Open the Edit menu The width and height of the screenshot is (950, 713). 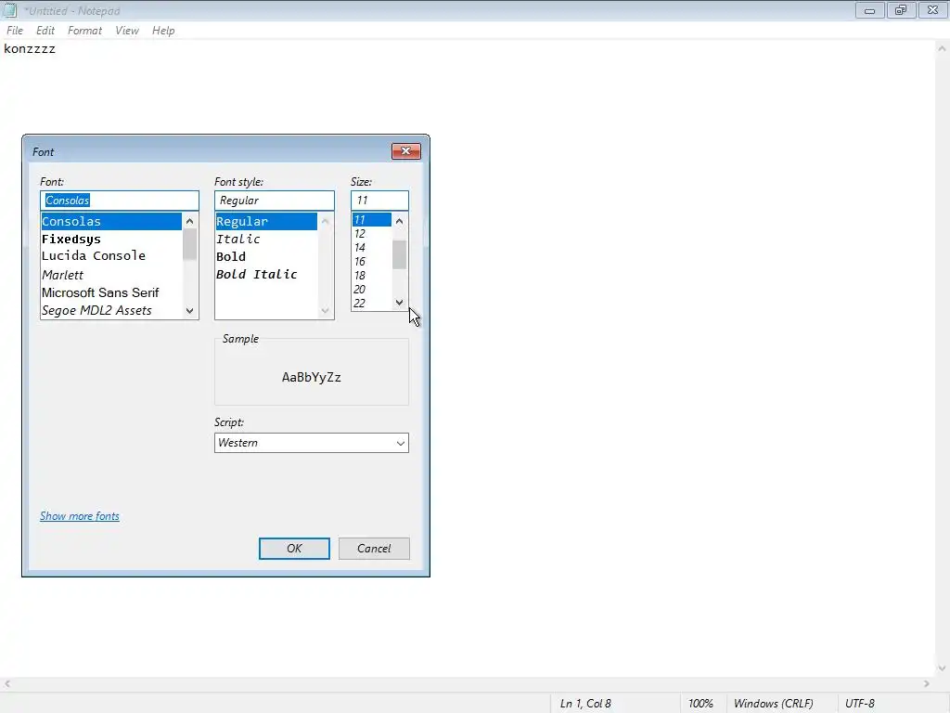[45, 31]
